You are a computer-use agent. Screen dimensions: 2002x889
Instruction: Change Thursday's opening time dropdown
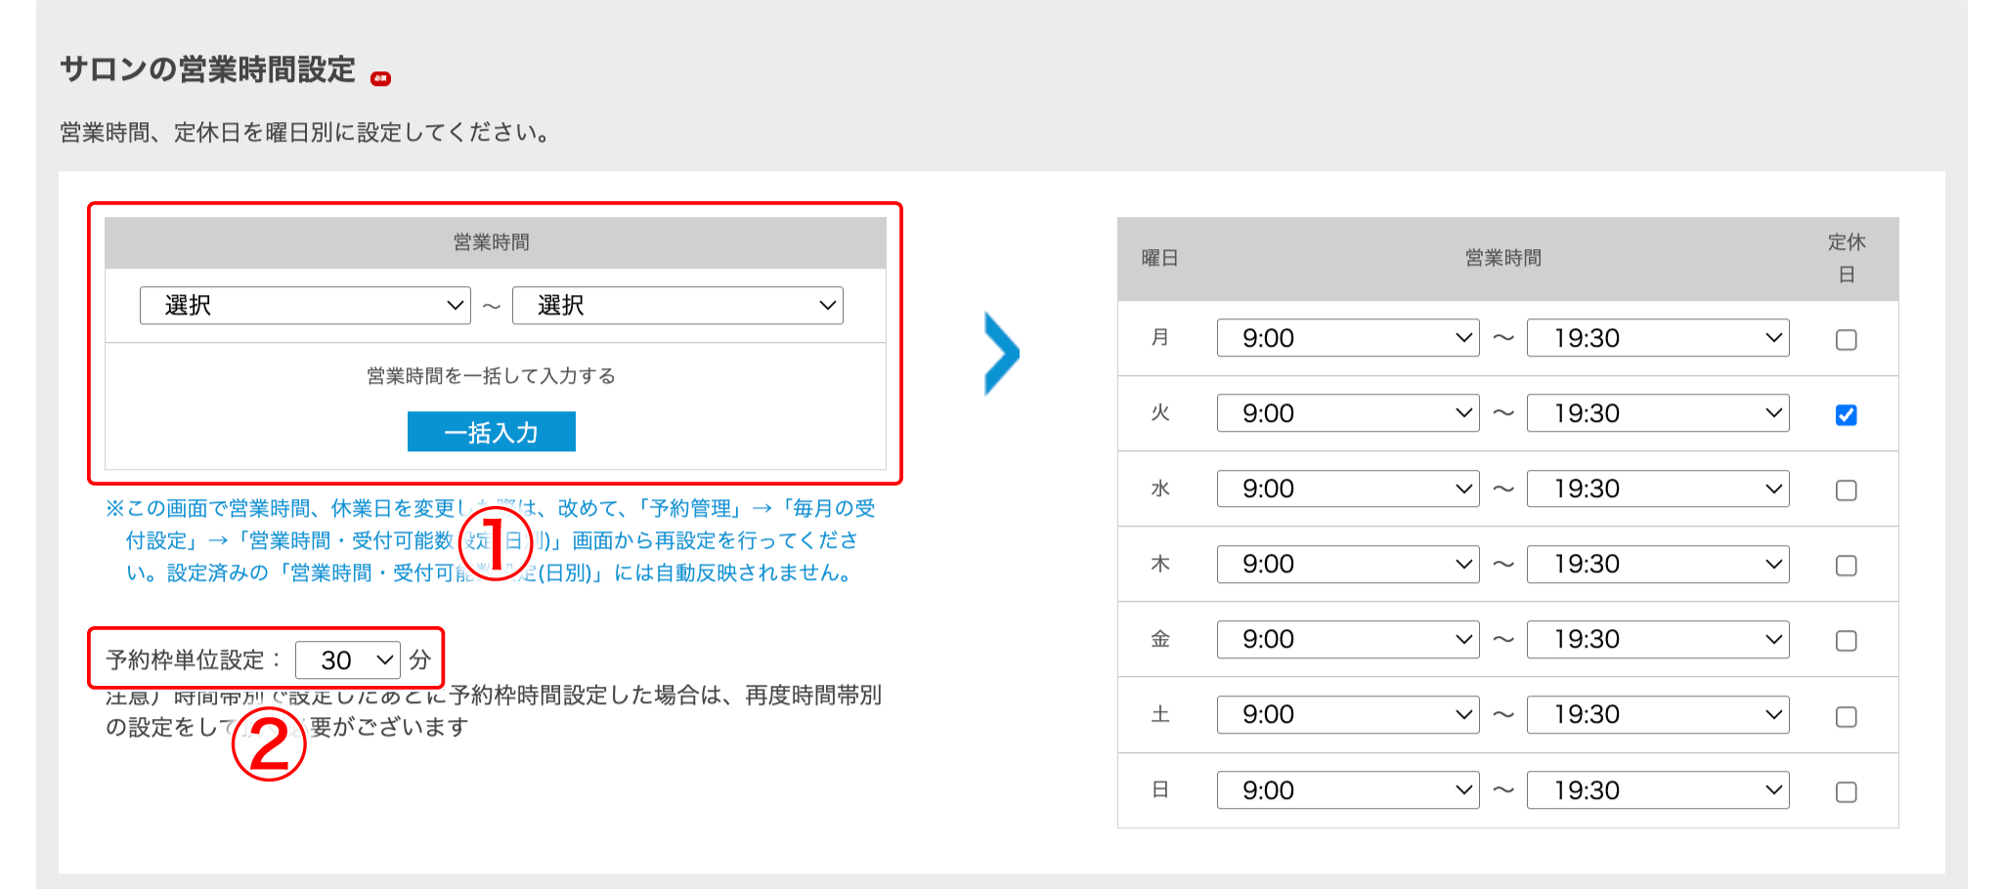click(1347, 565)
